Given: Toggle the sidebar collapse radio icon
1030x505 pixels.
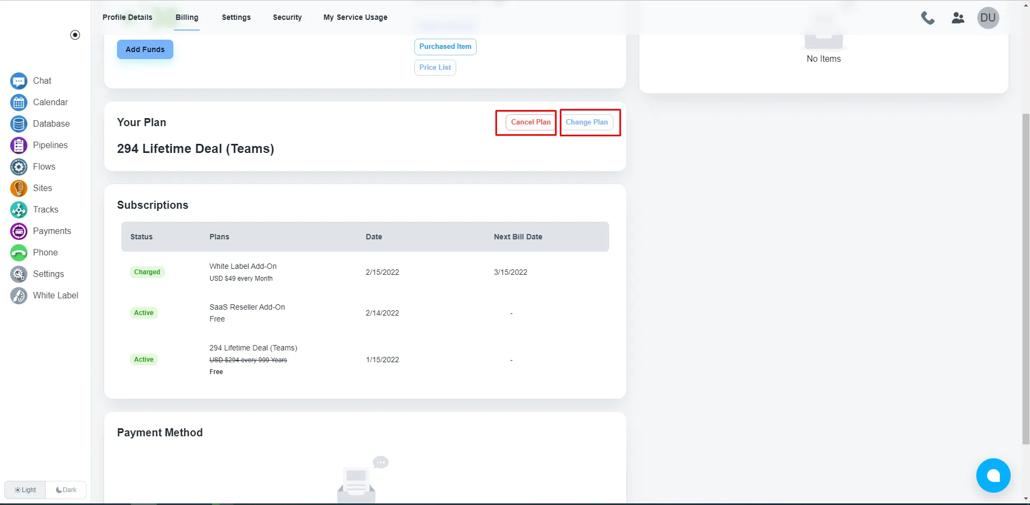Looking at the screenshot, I should [75, 35].
